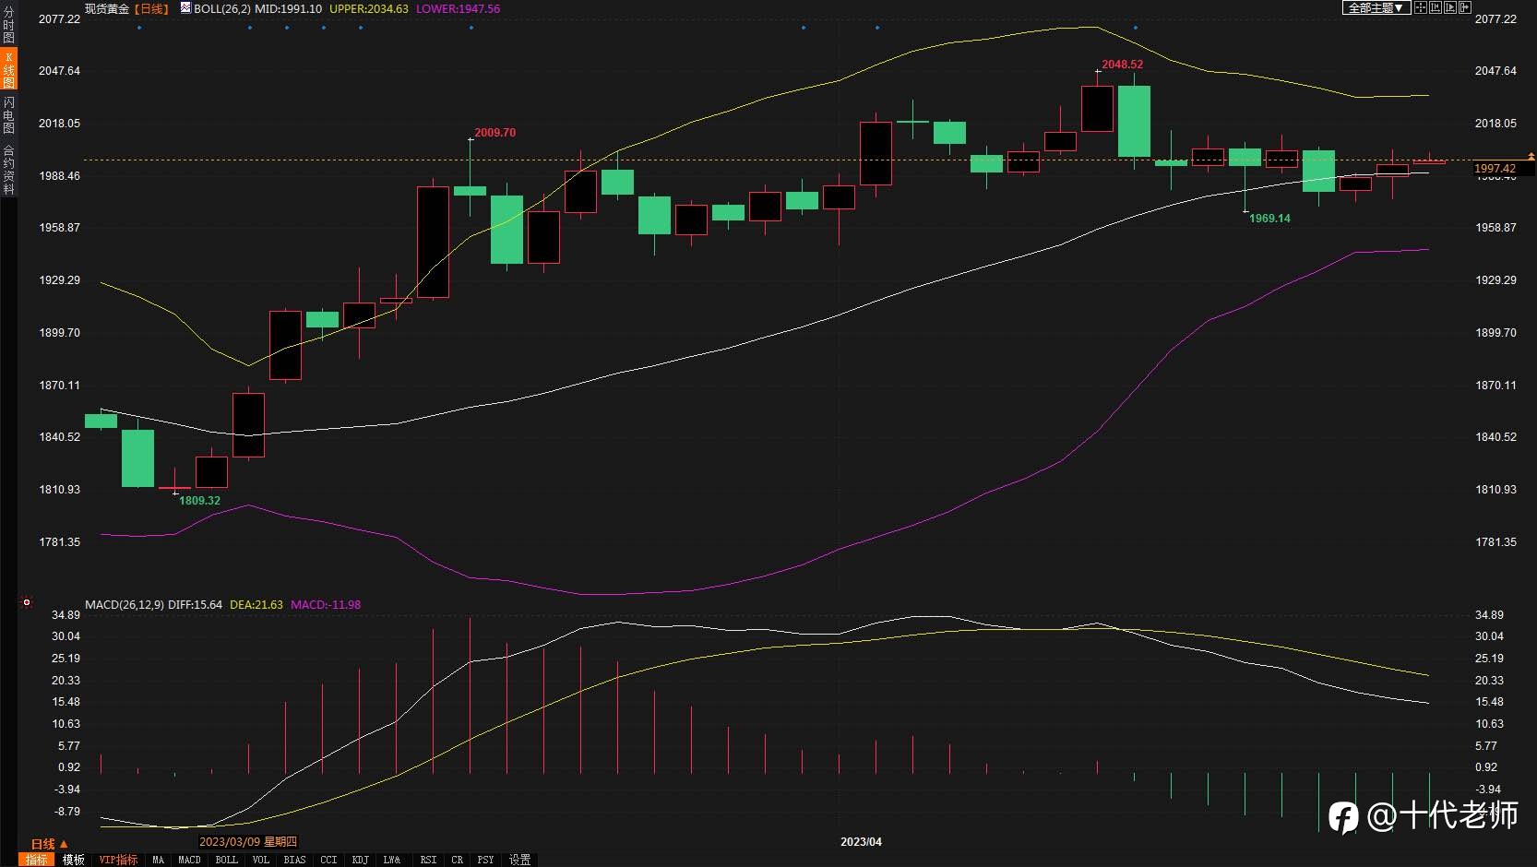Click the jump-to-start chart icon

(x=1436, y=7)
